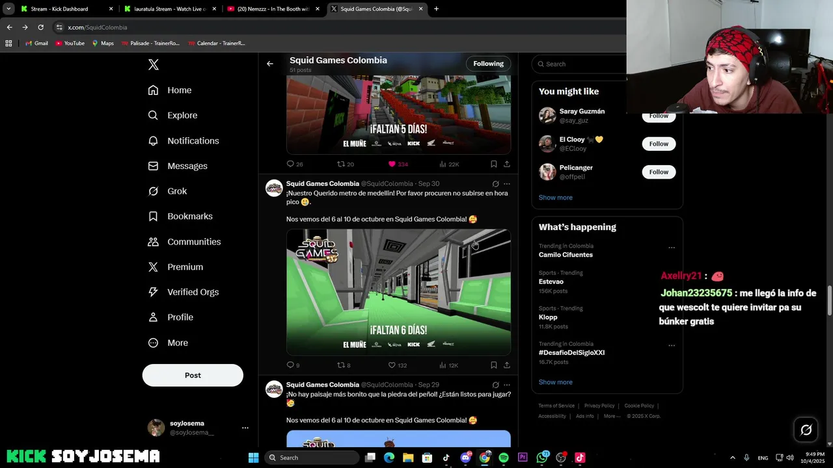
Task: Open more options on Sep 30 post
Action: point(507,184)
